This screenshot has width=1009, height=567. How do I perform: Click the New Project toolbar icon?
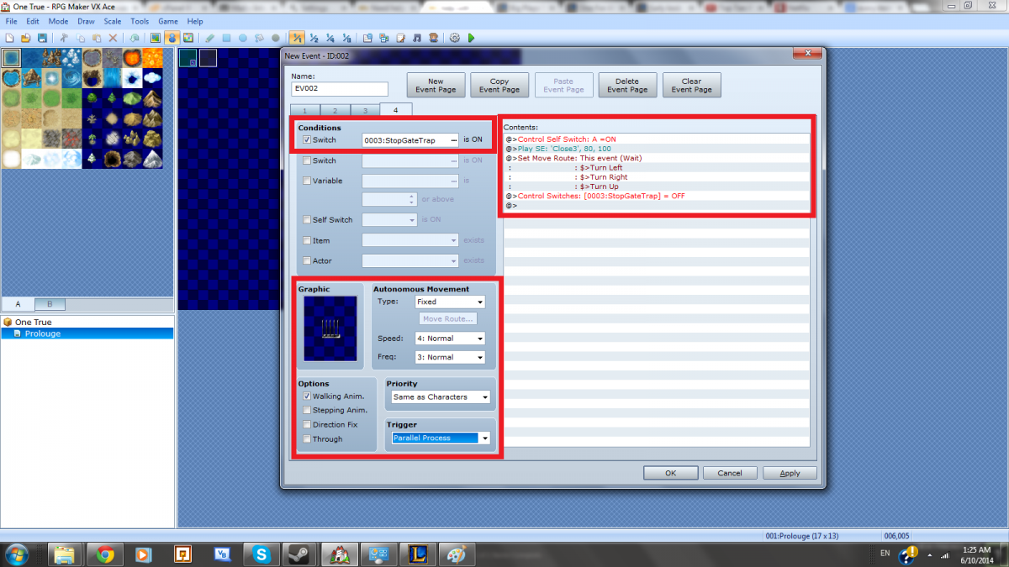pyautogui.click(x=8, y=38)
